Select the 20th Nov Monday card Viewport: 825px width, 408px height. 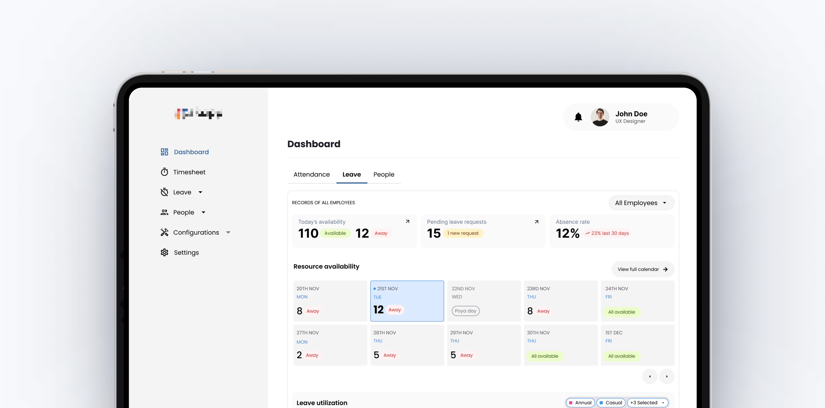click(x=330, y=301)
